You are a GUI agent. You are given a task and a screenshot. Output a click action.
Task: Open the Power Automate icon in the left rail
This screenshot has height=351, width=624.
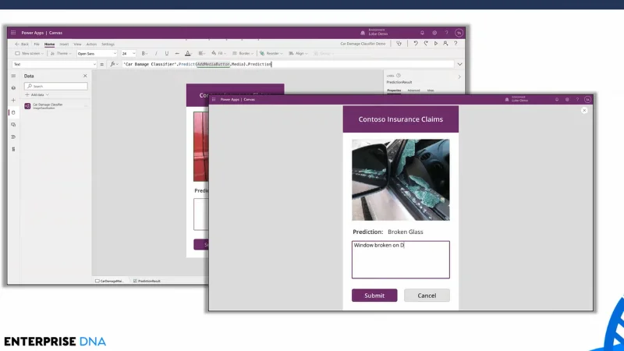click(13, 137)
